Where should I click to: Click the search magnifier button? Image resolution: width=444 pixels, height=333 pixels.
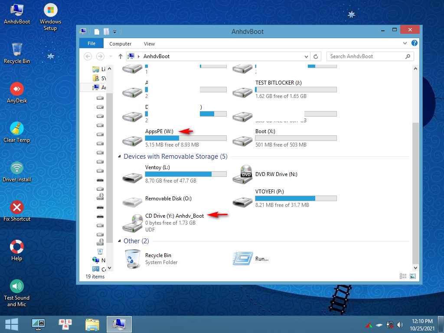[408, 56]
